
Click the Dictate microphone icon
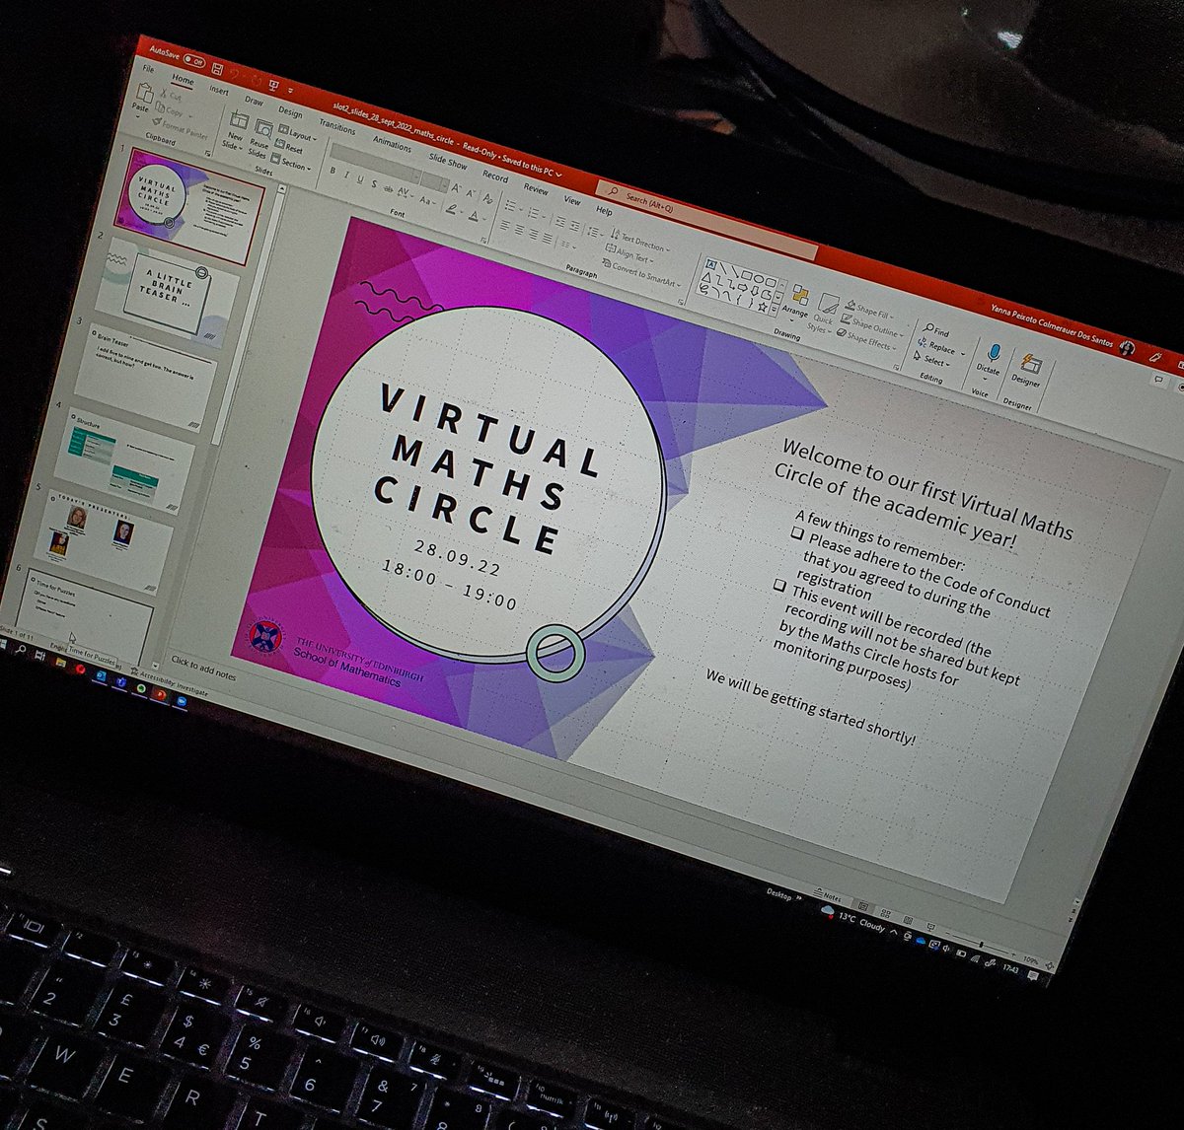pyautogui.click(x=994, y=352)
